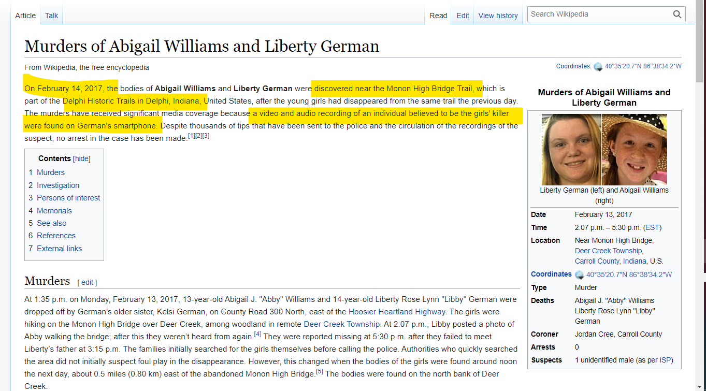Click globe icon beside top coordinates
This screenshot has height=391, width=706.
coord(598,67)
